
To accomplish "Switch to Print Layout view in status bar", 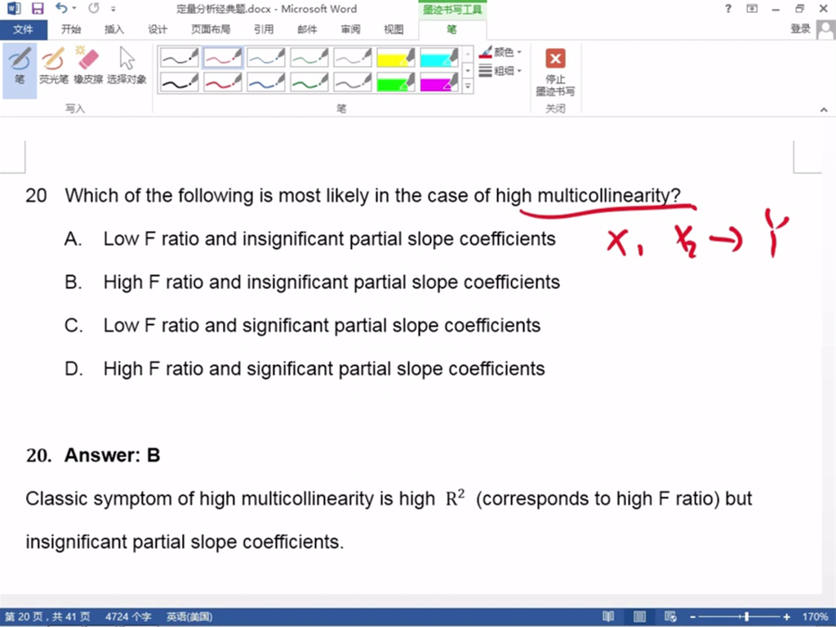I will coord(639,617).
